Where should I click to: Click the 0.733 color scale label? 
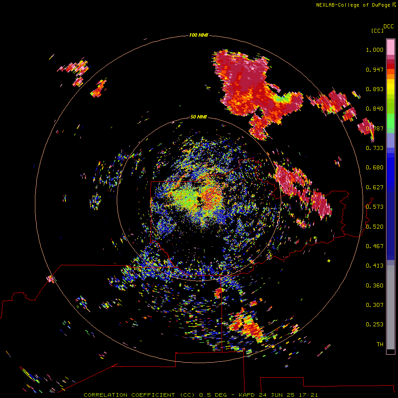coord(375,148)
